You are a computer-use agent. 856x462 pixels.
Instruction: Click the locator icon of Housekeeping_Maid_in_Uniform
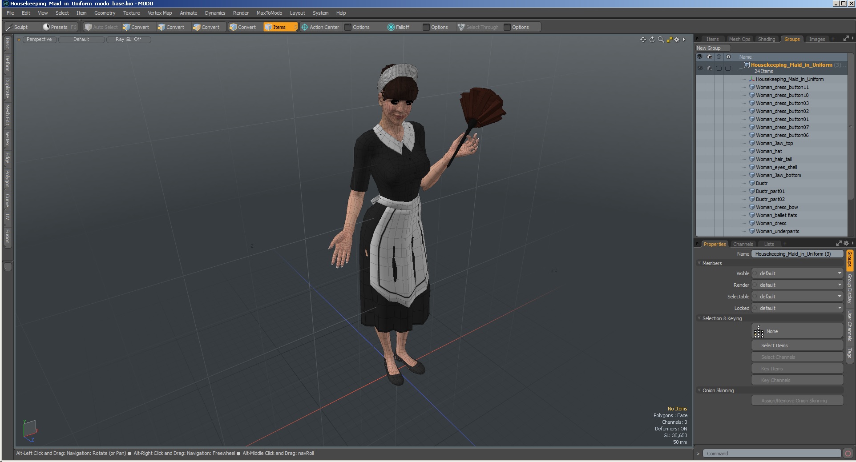(x=752, y=79)
